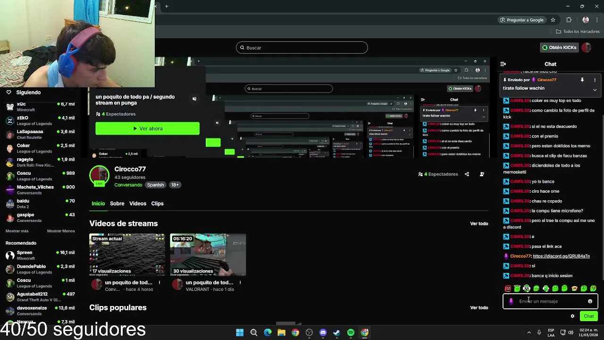Open options for 'Stream actual' video card
The image size is (604, 340).
click(159, 283)
